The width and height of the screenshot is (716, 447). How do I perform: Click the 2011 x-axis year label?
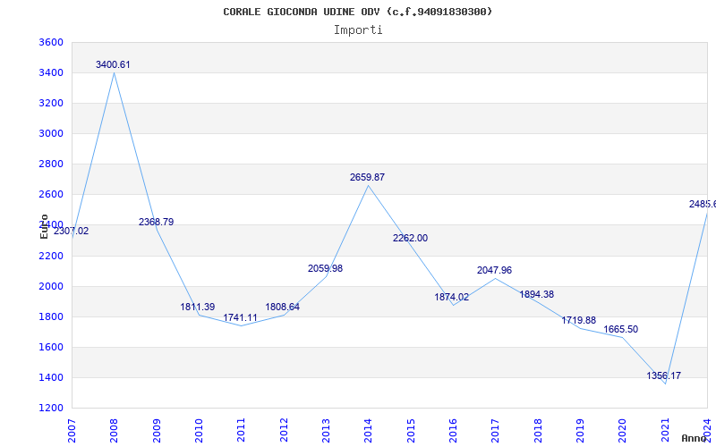click(x=241, y=431)
